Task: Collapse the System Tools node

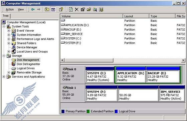Action: tap(4, 26)
